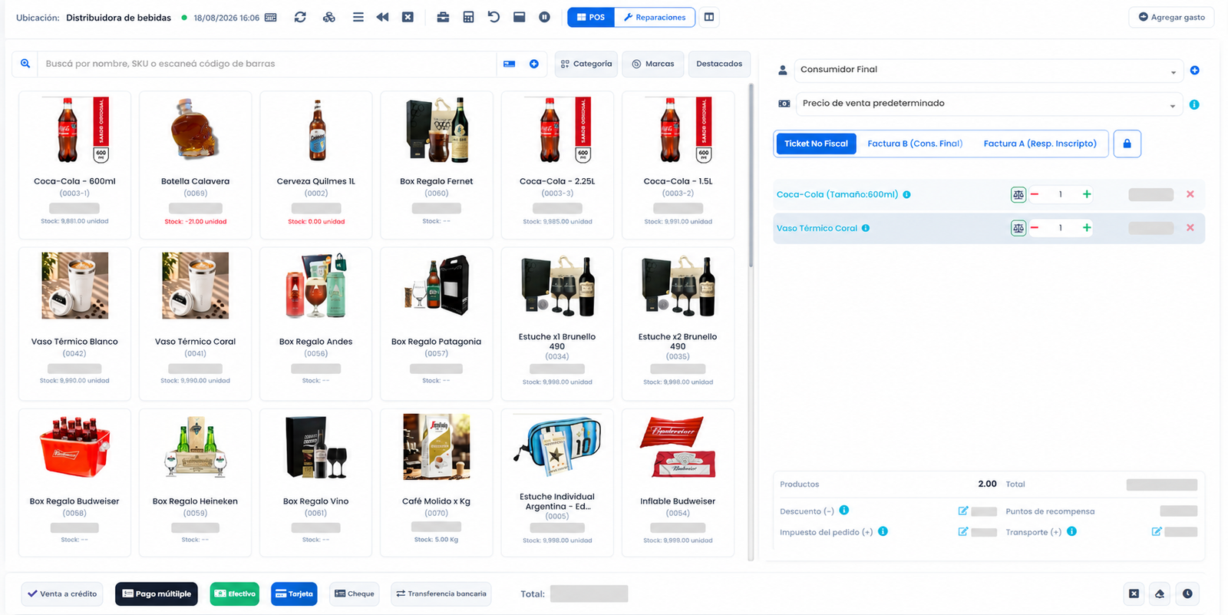The height and width of the screenshot is (615, 1228).
Task: Pay with Transferencia bancaria button
Action: tap(441, 594)
